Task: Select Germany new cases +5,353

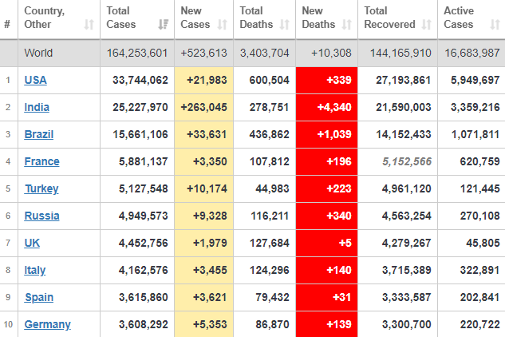Action: (x=210, y=324)
